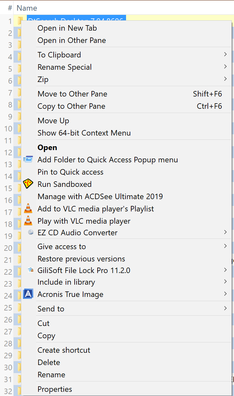Click Move Up in the context menu
This screenshot has width=234, height=396.
coord(53,120)
